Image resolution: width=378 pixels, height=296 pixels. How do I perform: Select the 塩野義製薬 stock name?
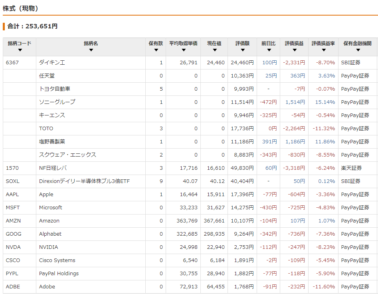52,141
